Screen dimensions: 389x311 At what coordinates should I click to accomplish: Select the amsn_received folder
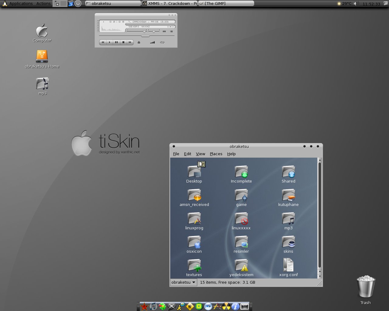tap(194, 198)
